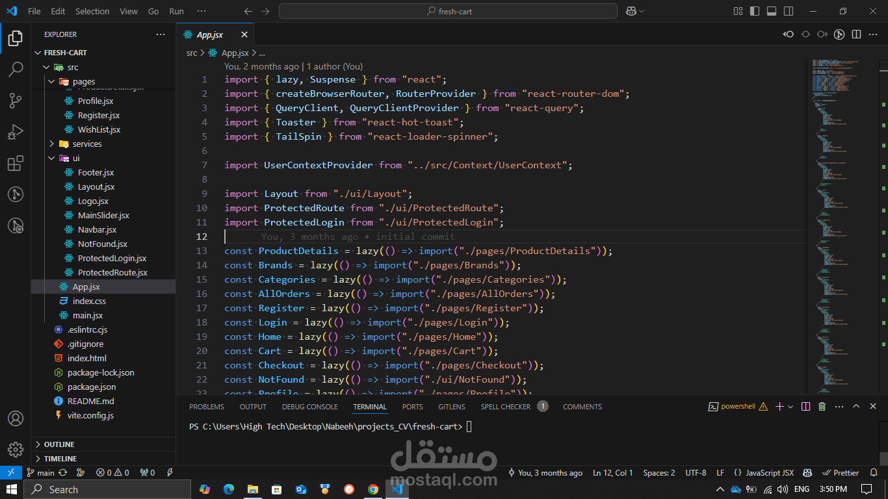
Task: Open the Explorer view in the activity bar
Action: point(16,39)
